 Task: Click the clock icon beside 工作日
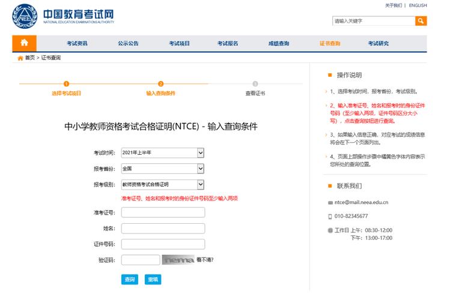pyautogui.click(x=330, y=230)
